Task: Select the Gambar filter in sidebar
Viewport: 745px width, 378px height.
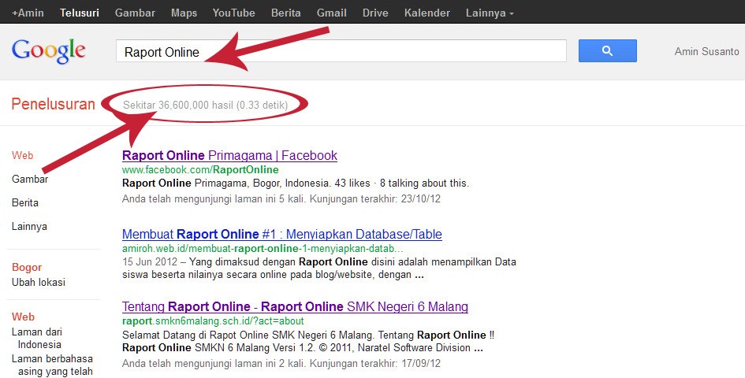Action: 30,179
